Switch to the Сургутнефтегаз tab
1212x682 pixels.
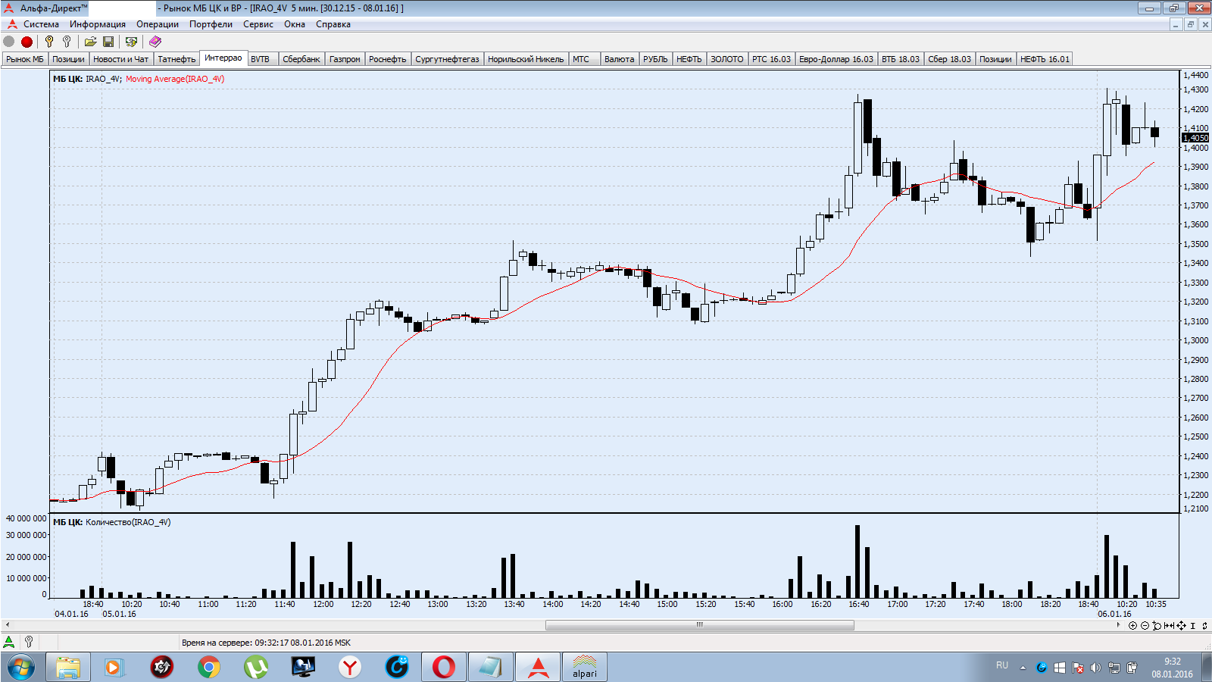click(x=447, y=59)
